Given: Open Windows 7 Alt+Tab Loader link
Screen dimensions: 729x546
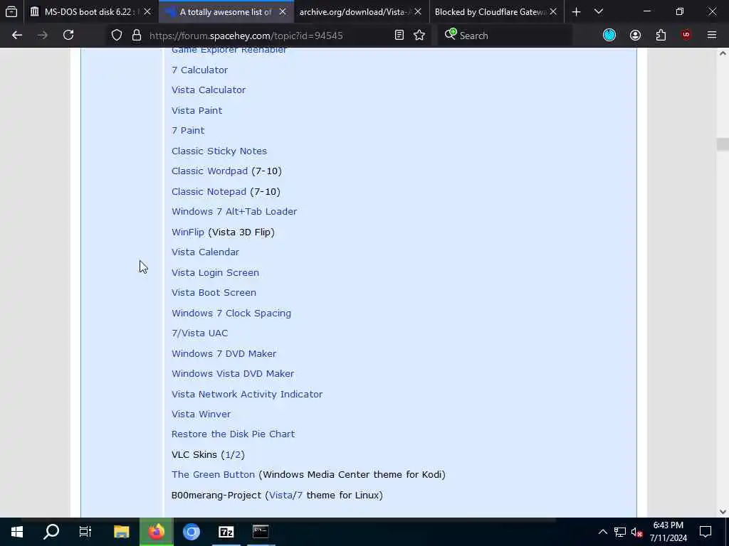Looking at the screenshot, I should click(x=234, y=211).
